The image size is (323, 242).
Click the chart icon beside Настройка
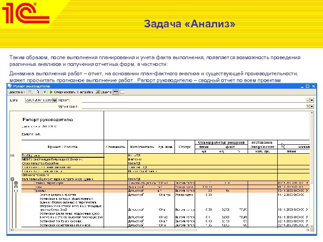click(98, 92)
